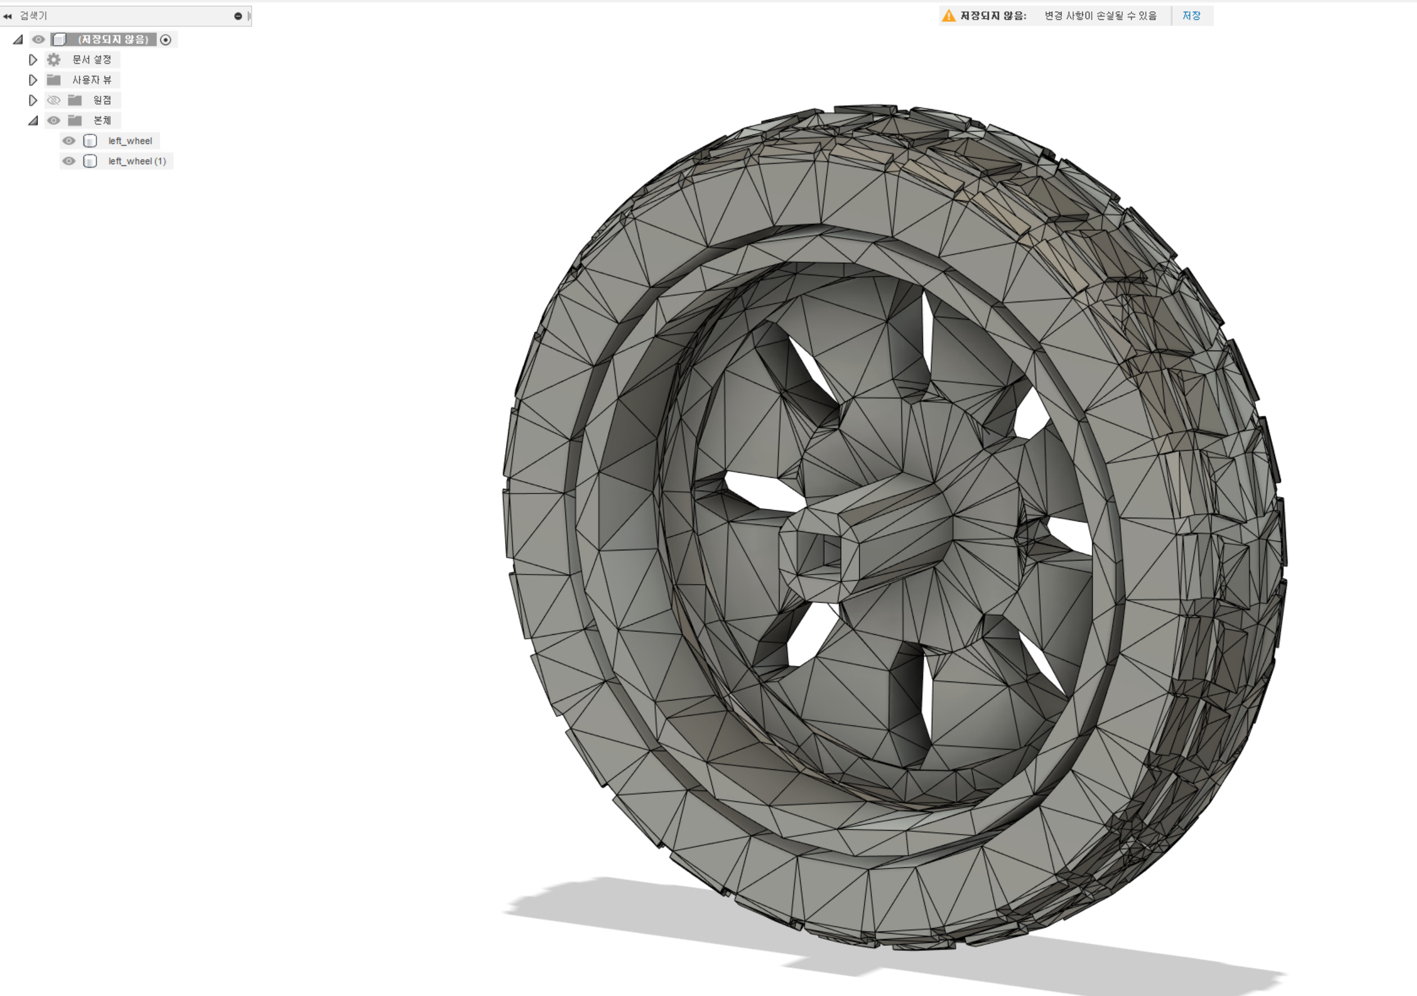1417x996 pixels.
Task: Click the left_wheel body cylinder icon
Action: click(90, 141)
